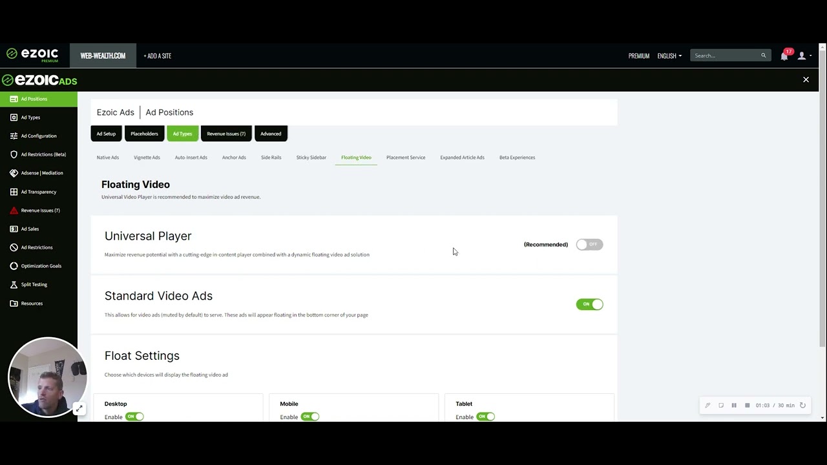Screen dimensions: 827x465
Task: Disable the Desktop Enable switch
Action: [x=134, y=417]
